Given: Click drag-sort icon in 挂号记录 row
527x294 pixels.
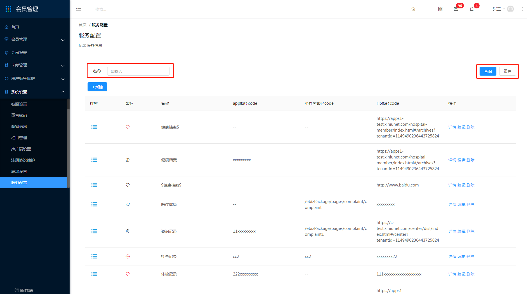Looking at the screenshot, I should point(94,256).
